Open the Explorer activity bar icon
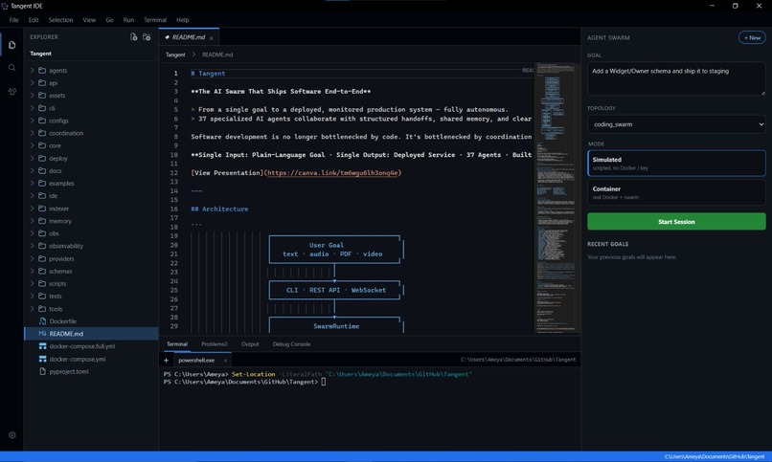Image resolution: width=772 pixels, height=462 pixels. 11,45
